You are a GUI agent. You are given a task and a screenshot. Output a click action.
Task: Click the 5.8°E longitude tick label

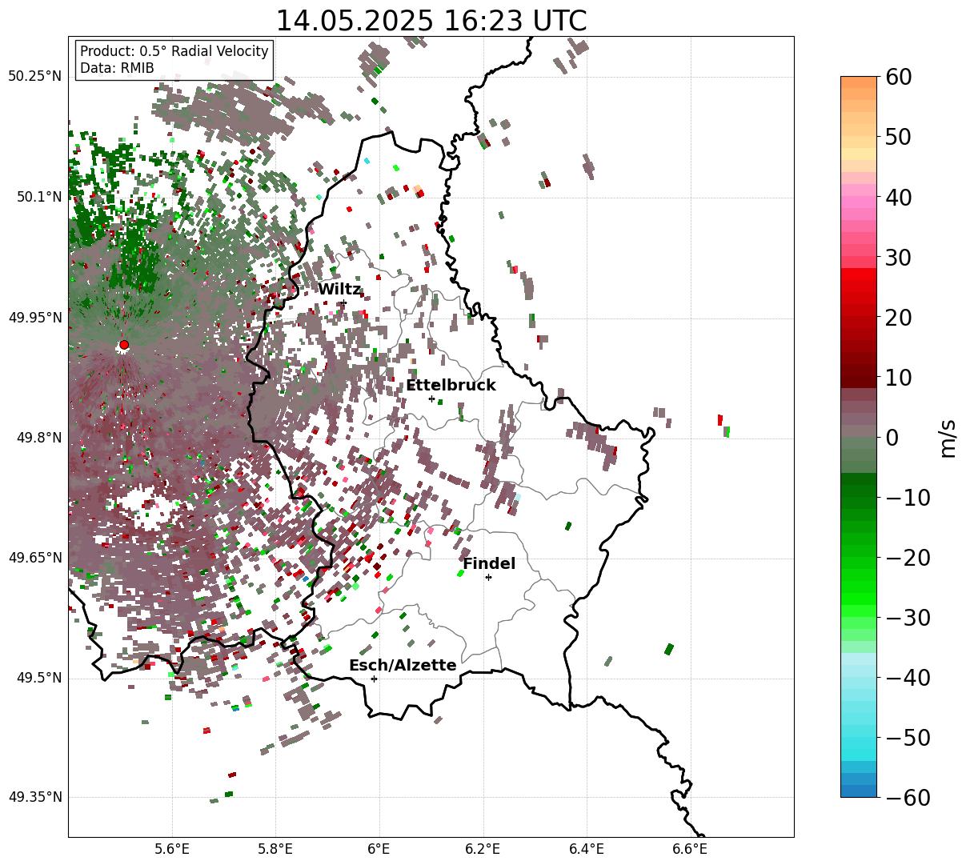coord(275,849)
